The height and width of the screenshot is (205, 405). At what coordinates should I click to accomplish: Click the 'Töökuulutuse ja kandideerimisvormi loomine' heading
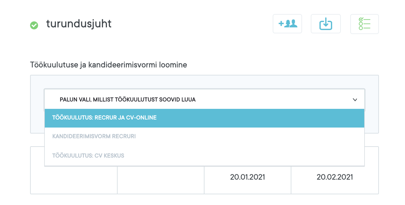click(x=109, y=65)
